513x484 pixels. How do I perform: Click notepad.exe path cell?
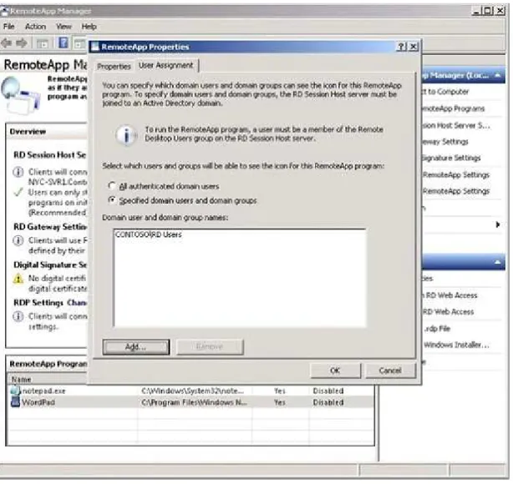192,391
